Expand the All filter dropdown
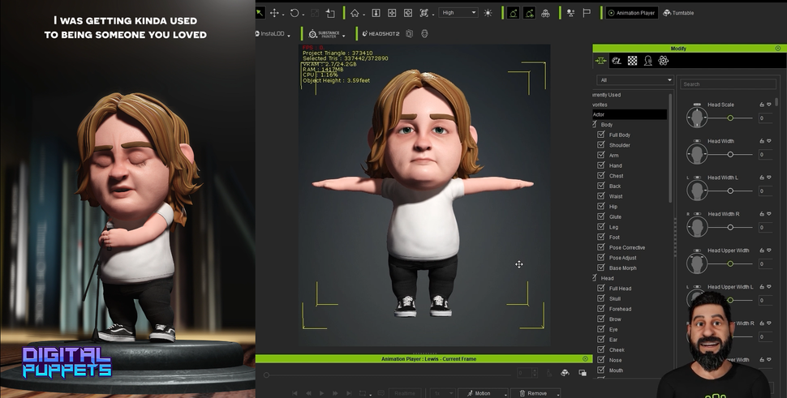The height and width of the screenshot is (398, 787). pyautogui.click(x=635, y=80)
